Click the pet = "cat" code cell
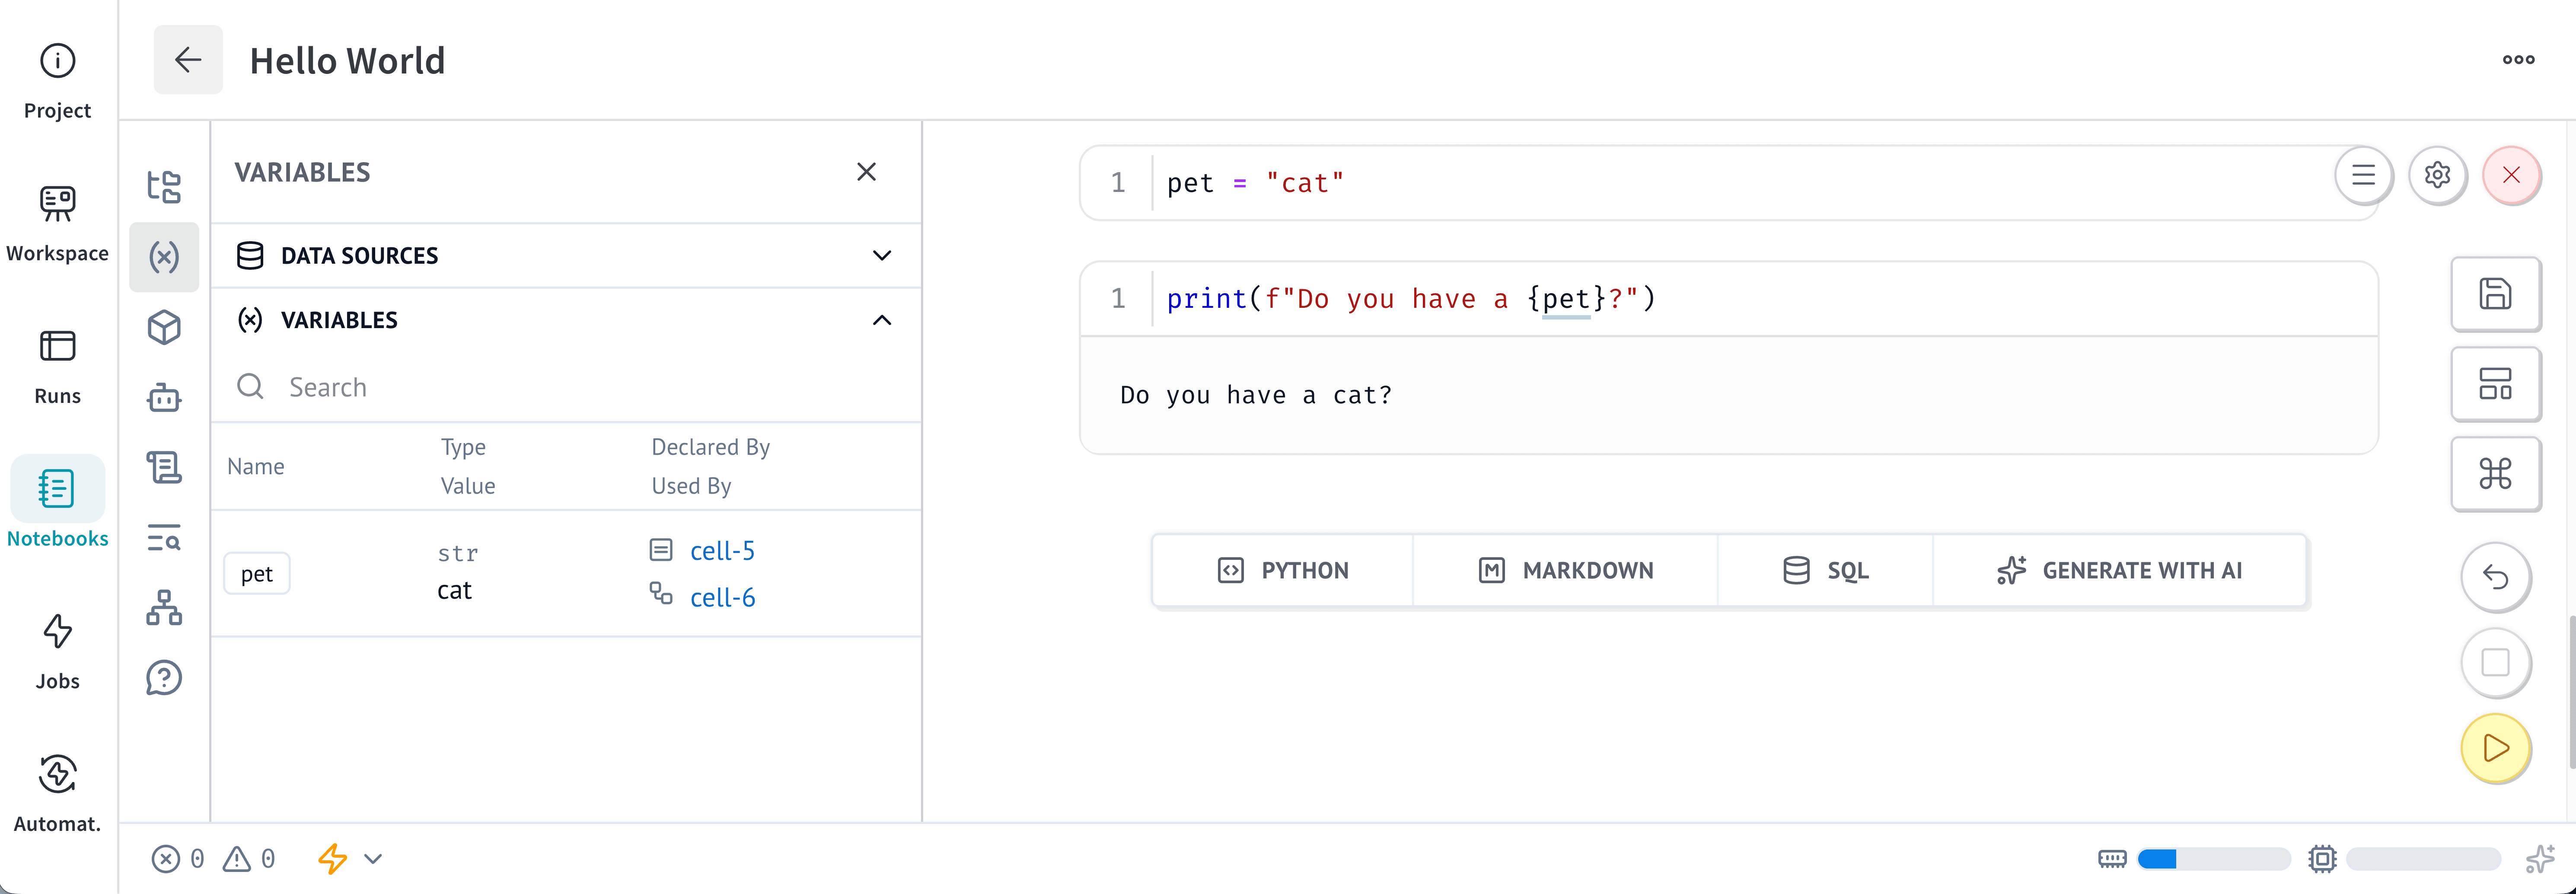The image size is (2576, 894). [1728, 183]
